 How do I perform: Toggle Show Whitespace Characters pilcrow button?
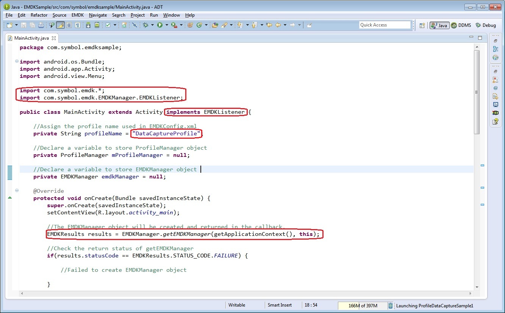(x=77, y=25)
